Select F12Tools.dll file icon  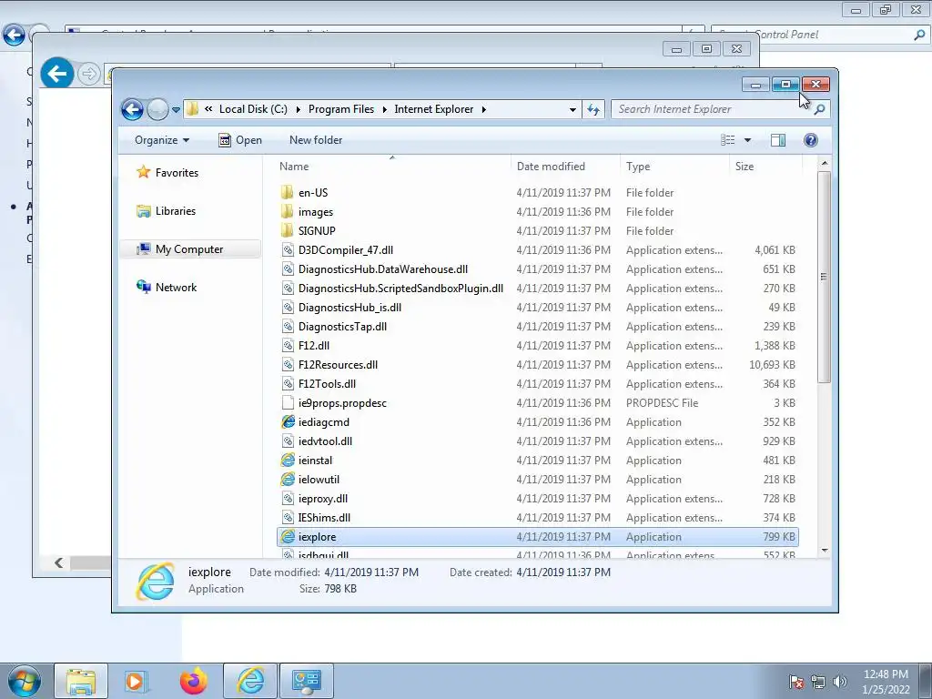point(287,383)
